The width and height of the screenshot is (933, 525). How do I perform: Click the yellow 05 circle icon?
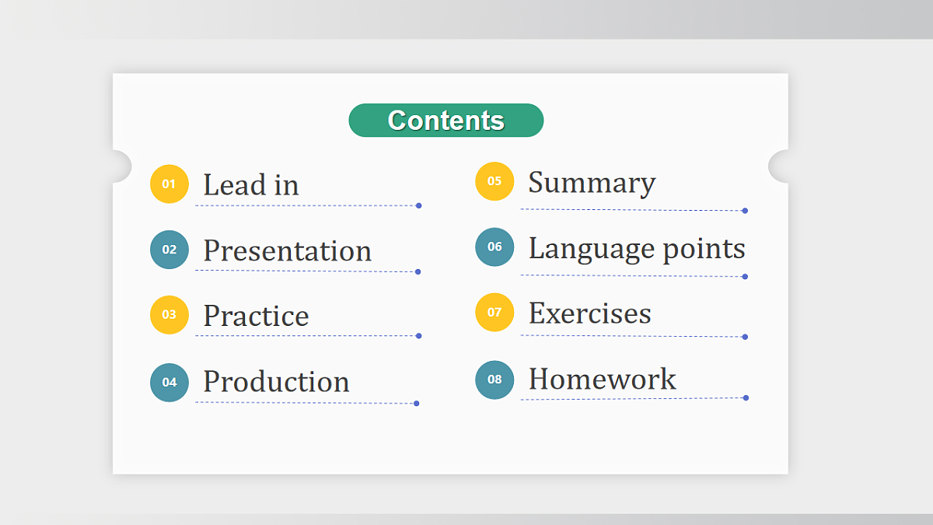pos(494,181)
